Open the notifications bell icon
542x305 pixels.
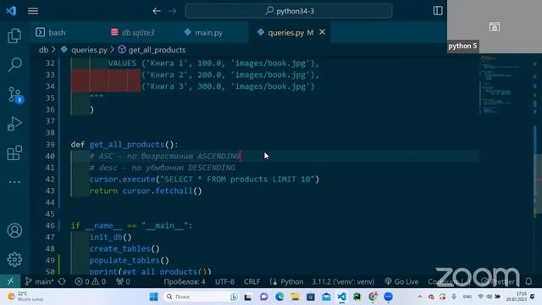tap(528, 281)
